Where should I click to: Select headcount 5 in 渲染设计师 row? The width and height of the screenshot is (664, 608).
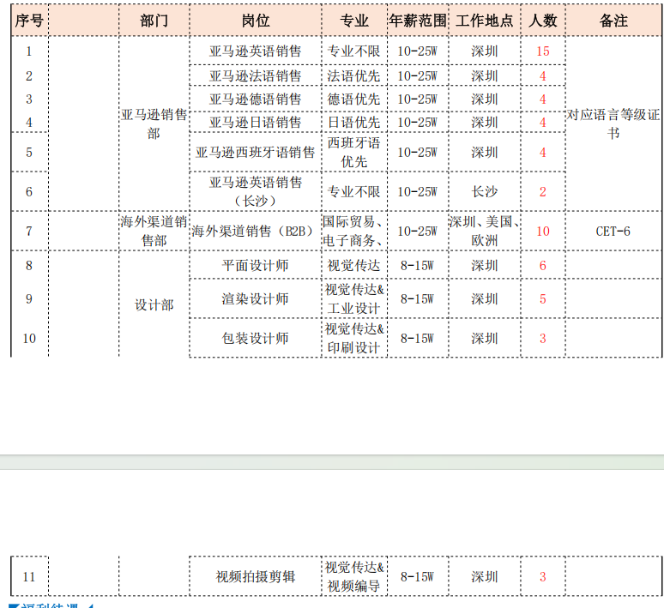coord(543,299)
